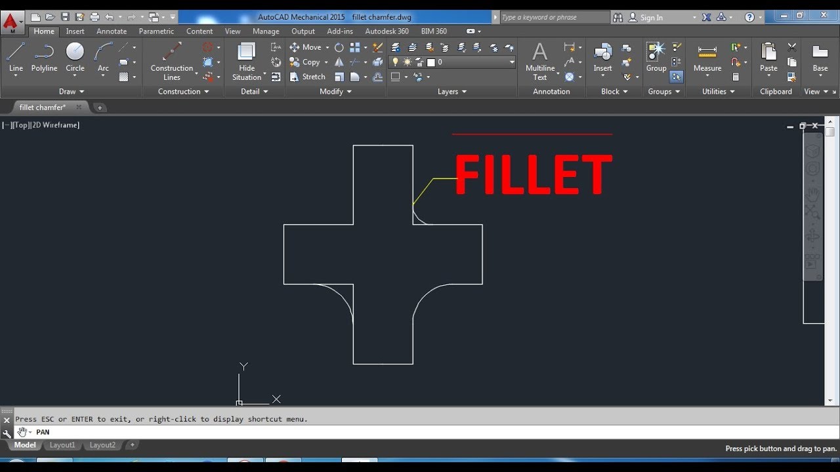Click the Mirror icon in Modify panel
840x472 pixels.
click(339, 62)
